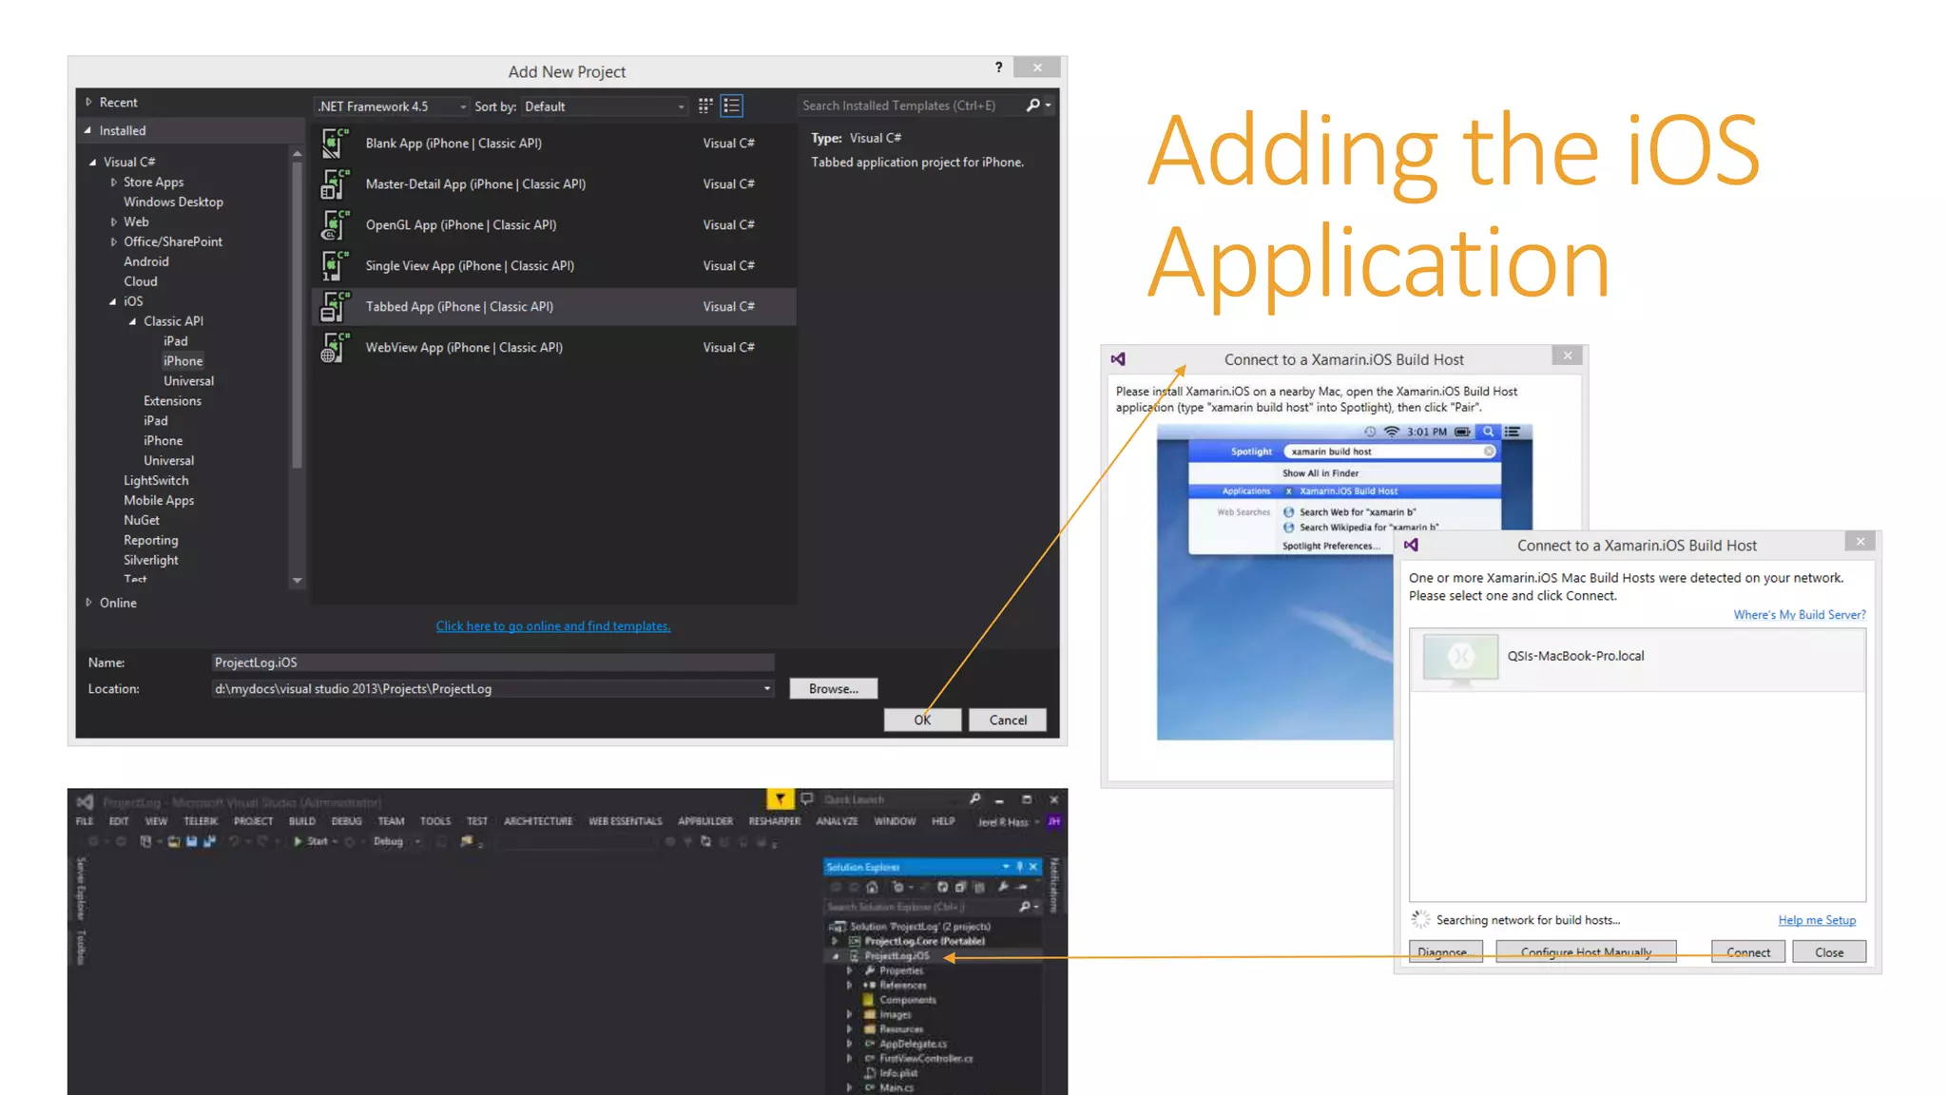1947x1095 pixels.
Task: Click Cancel in Add New Project dialog
Action: coord(1008,720)
